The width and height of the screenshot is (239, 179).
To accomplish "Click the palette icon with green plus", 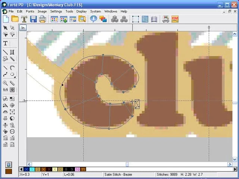I will coord(63,19).
